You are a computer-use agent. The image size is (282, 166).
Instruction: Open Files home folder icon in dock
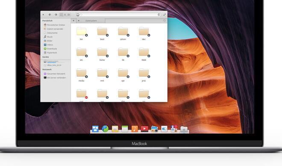click(184, 129)
